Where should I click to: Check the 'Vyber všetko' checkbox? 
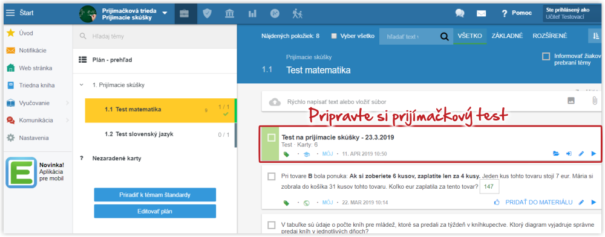[334, 36]
